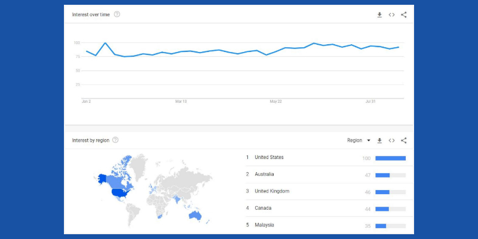Select United States in the region list
Image resolution: width=478 pixels, height=239 pixels.
(x=269, y=158)
